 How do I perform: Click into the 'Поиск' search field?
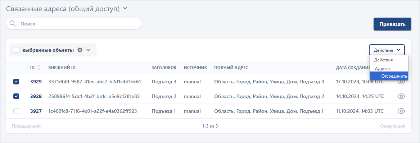74,23
